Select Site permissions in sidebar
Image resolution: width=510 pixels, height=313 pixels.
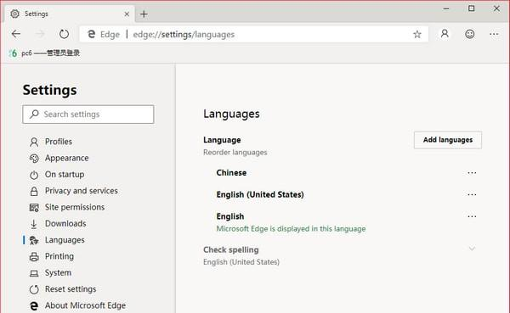click(75, 207)
